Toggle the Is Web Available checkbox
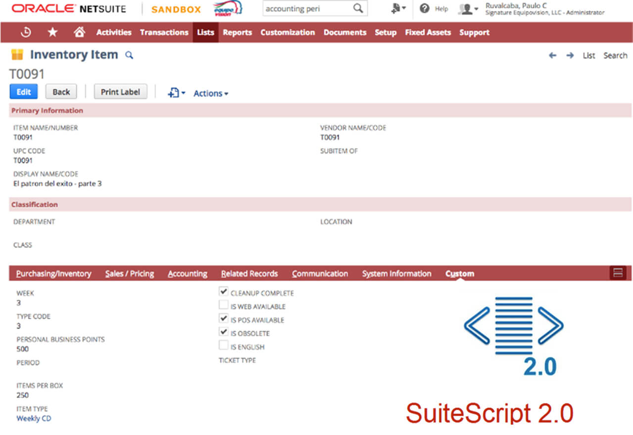The height and width of the screenshot is (435, 633). pos(224,305)
